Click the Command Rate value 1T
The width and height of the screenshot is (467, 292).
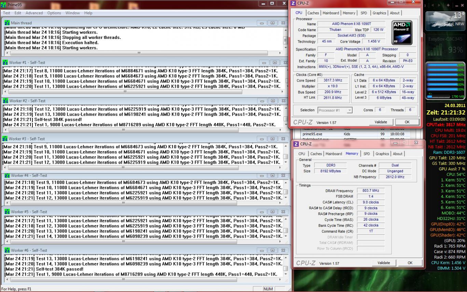370,231
